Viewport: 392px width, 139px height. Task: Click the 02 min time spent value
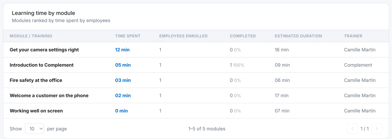(x=123, y=95)
